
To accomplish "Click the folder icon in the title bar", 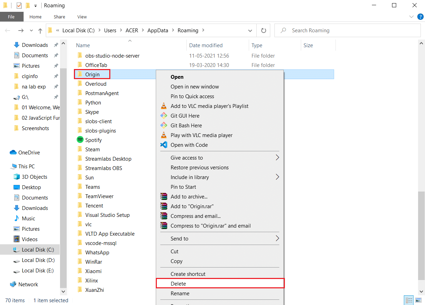I will pos(5,5).
